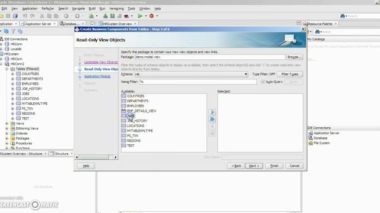Click the Cut scissors toolbar icon

pyautogui.click(x=42, y=16)
